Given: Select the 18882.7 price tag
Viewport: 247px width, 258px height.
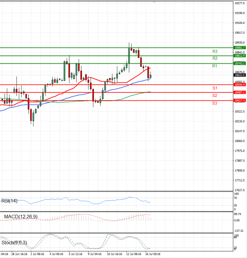Looking at the screenshot, I should [x=240, y=48].
